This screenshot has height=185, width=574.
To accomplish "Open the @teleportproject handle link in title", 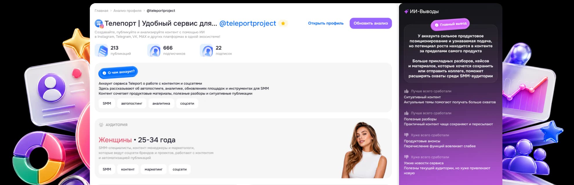I will click(248, 23).
